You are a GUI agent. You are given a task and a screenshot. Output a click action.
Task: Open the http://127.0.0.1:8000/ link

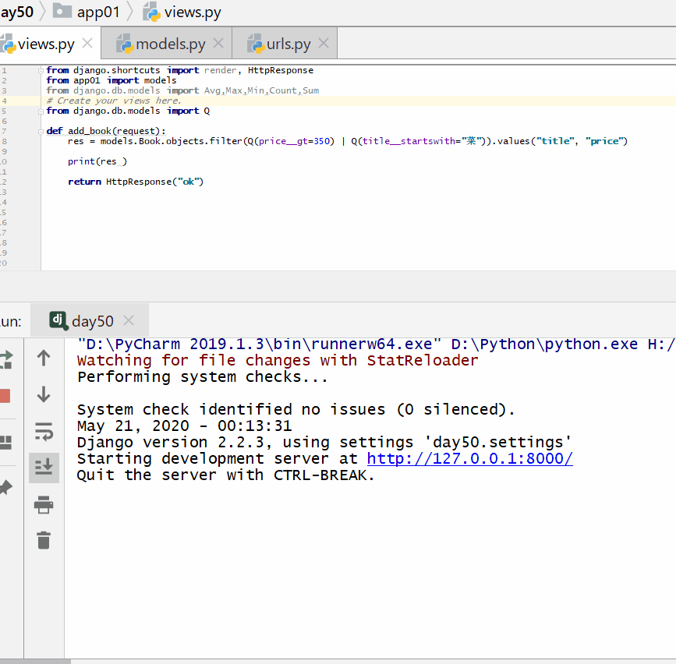[x=469, y=458]
